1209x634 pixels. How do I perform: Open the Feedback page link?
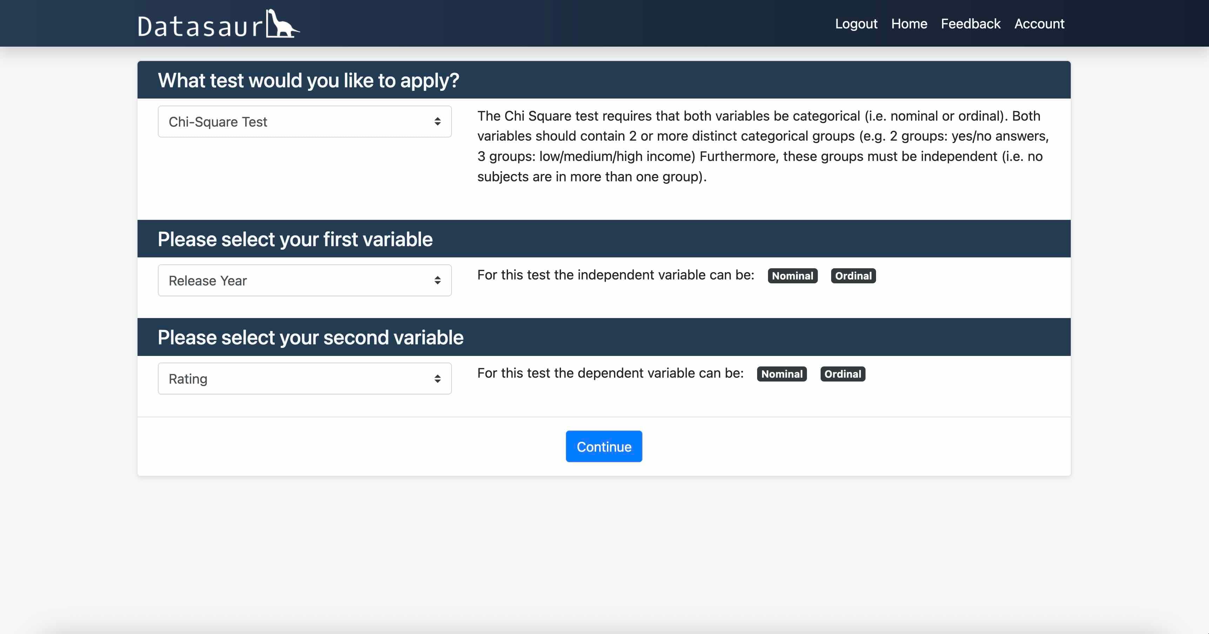coord(970,24)
